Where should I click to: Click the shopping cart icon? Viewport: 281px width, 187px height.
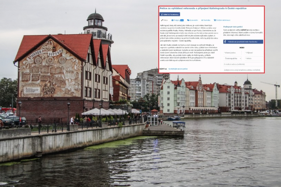pos(215,20)
